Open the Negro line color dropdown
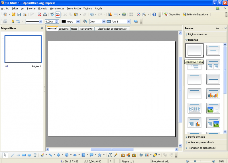The image size is (228, 163). pos(78,22)
